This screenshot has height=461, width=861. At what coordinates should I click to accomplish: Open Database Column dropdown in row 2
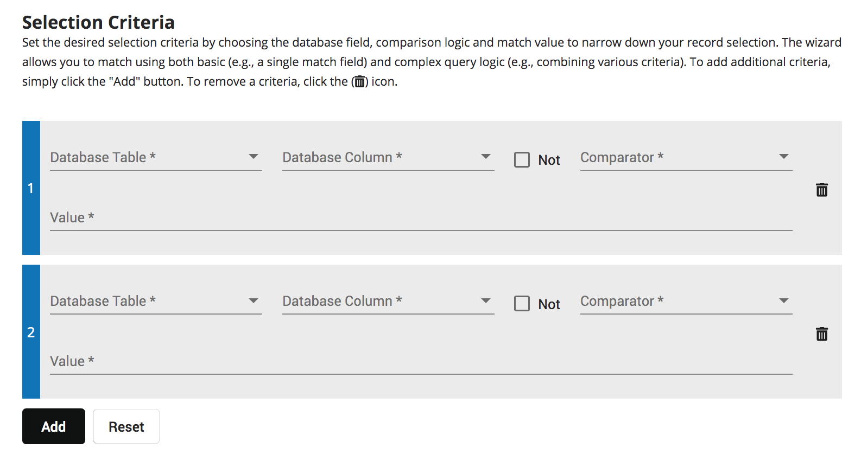click(x=388, y=301)
